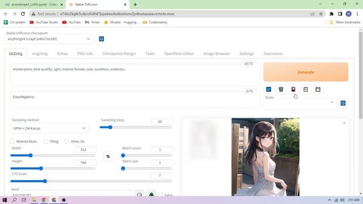Open the browser extensions puzzle icon
363x204 pixels.
[331, 14]
